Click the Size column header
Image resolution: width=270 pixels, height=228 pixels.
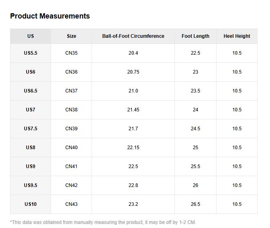click(72, 36)
